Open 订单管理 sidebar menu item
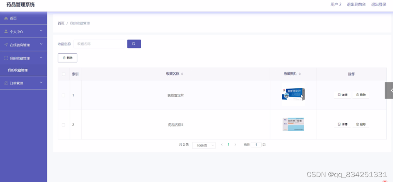Viewport: 393px width, 182px height. point(24,83)
